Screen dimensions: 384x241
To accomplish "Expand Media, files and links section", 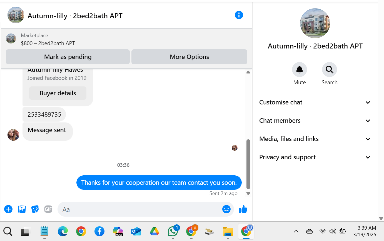I will (315, 139).
